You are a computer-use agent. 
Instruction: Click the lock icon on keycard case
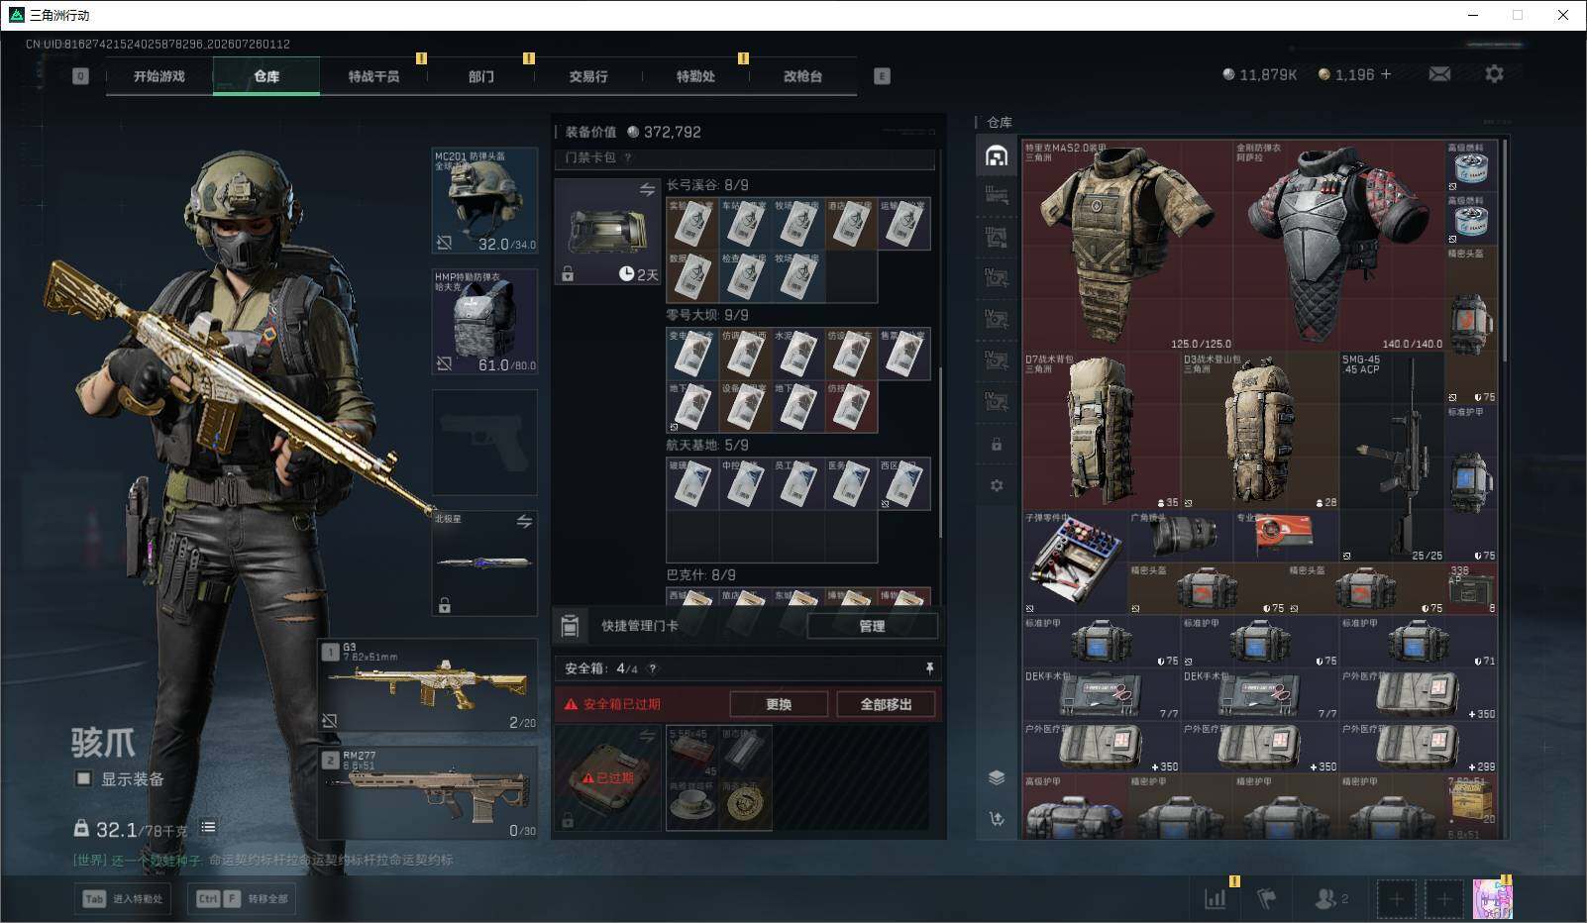tap(568, 273)
